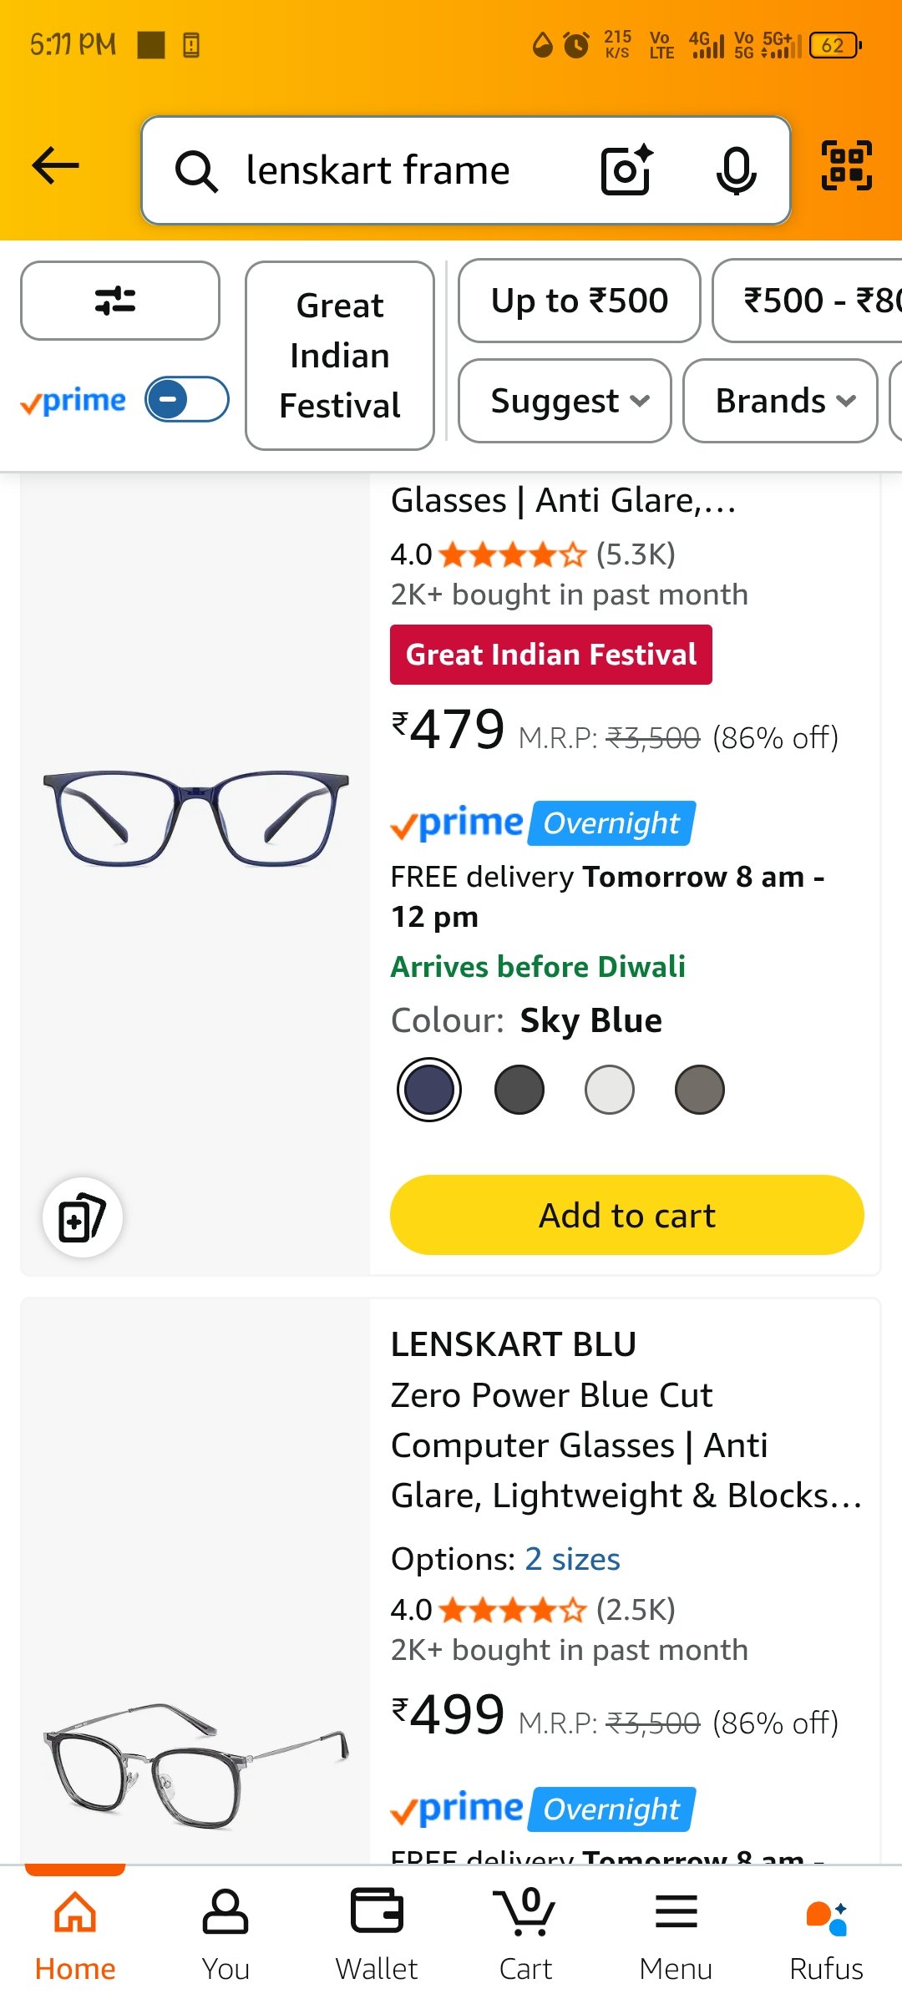Open Rufus assistant
This screenshot has width=902, height=2004.
tap(826, 1934)
